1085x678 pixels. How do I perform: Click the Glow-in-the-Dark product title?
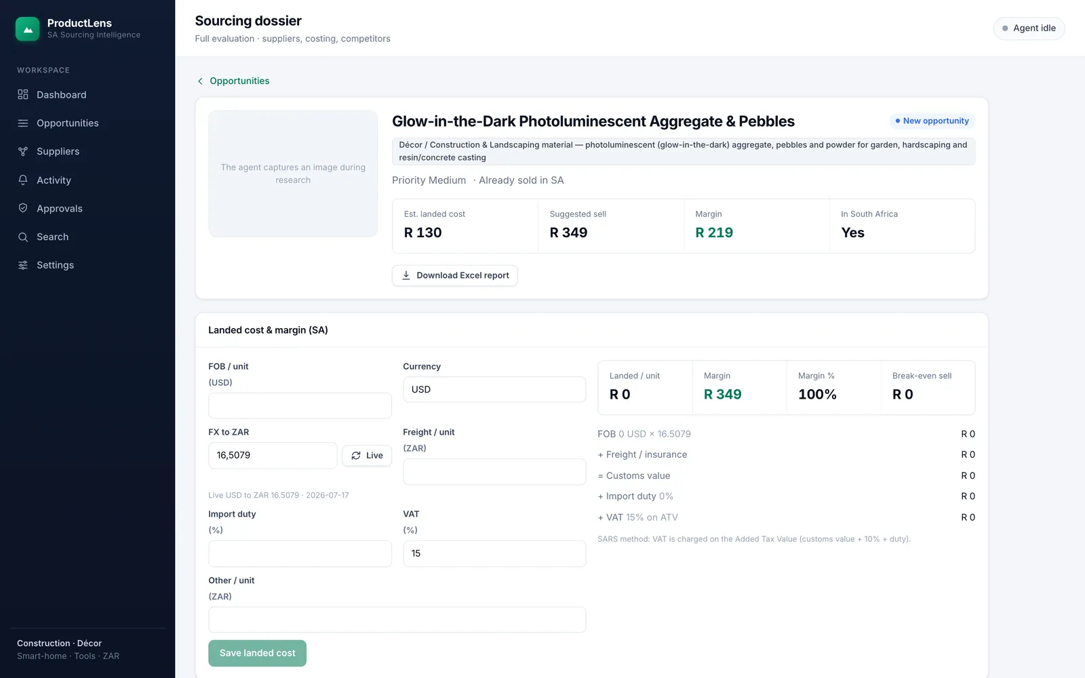coord(593,121)
